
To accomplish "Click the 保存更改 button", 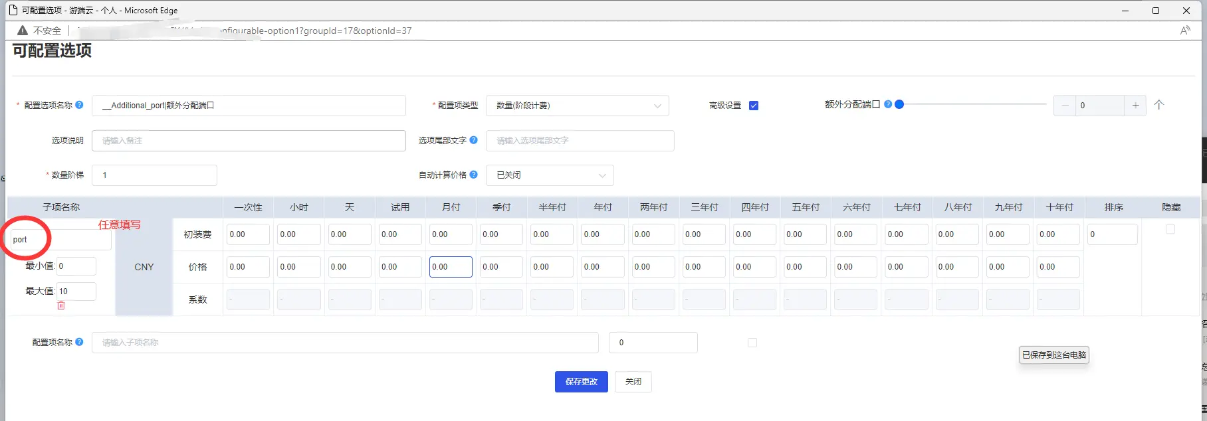I will (x=581, y=382).
